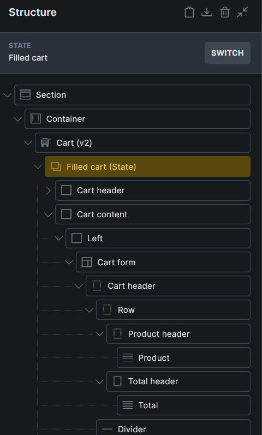Collapse the Section tree node
262x435 pixels.
tap(7, 95)
